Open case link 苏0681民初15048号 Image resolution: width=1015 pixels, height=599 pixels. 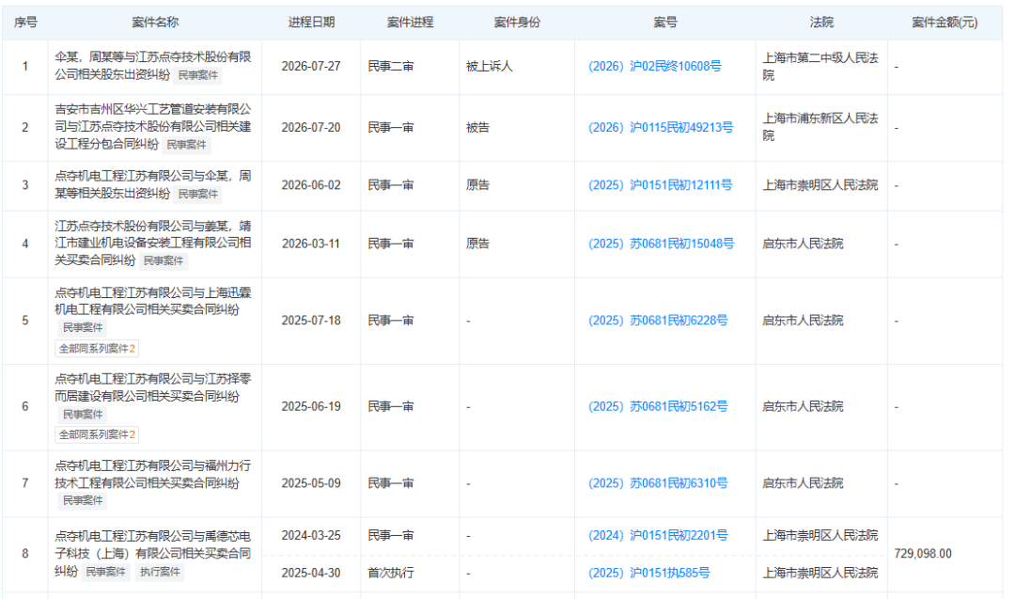[x=661, y=244]
